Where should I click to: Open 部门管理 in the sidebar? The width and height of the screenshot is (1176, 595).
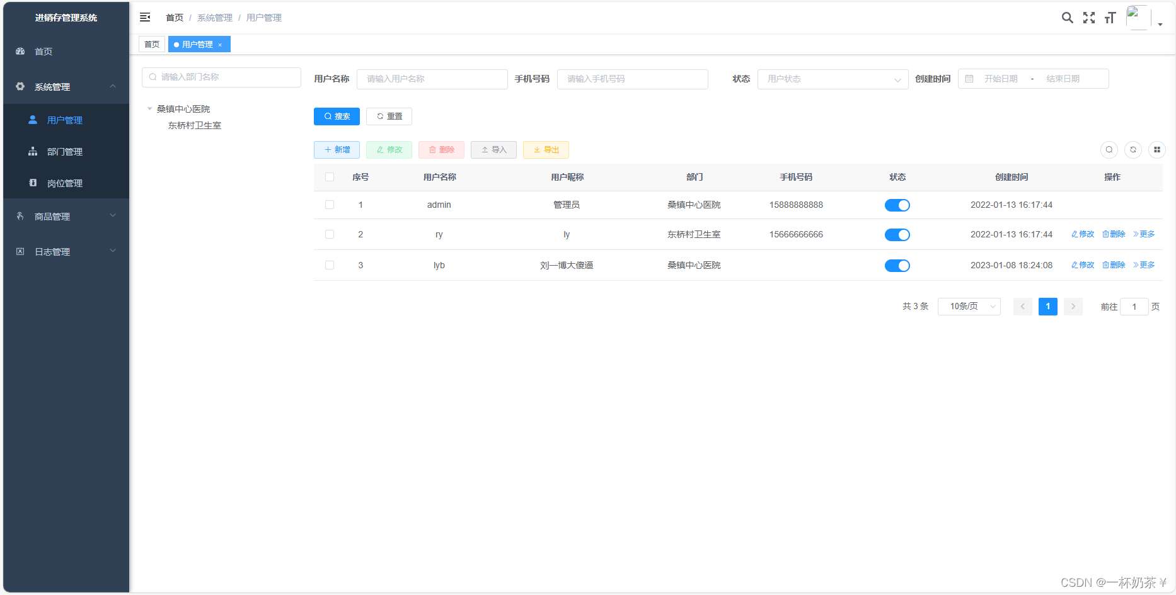[x=66, y=151]
